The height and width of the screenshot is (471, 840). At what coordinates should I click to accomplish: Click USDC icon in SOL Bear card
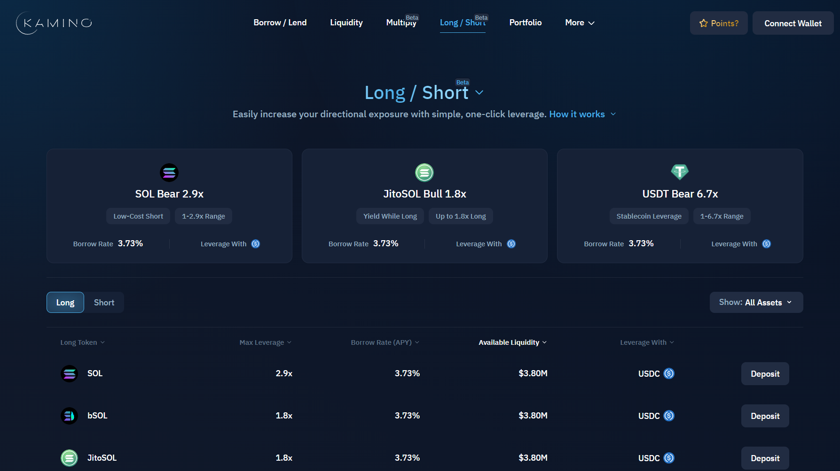click(x=256, y=244)
